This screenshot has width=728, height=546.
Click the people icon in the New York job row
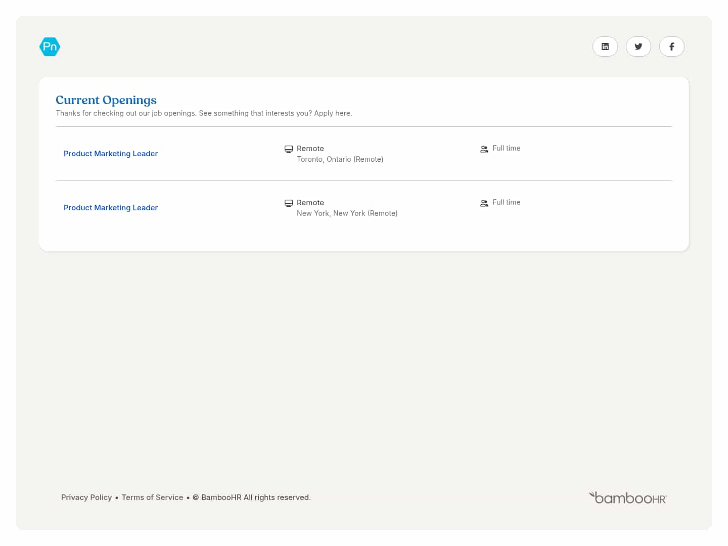coord(484,203)
